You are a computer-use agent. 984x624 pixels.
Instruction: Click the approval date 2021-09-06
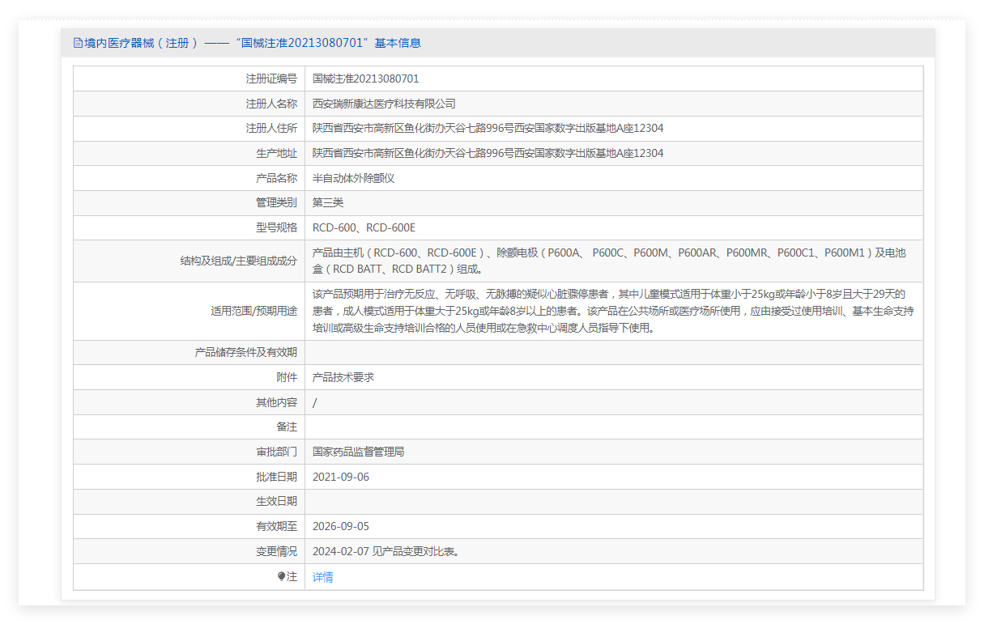(341, 477)
